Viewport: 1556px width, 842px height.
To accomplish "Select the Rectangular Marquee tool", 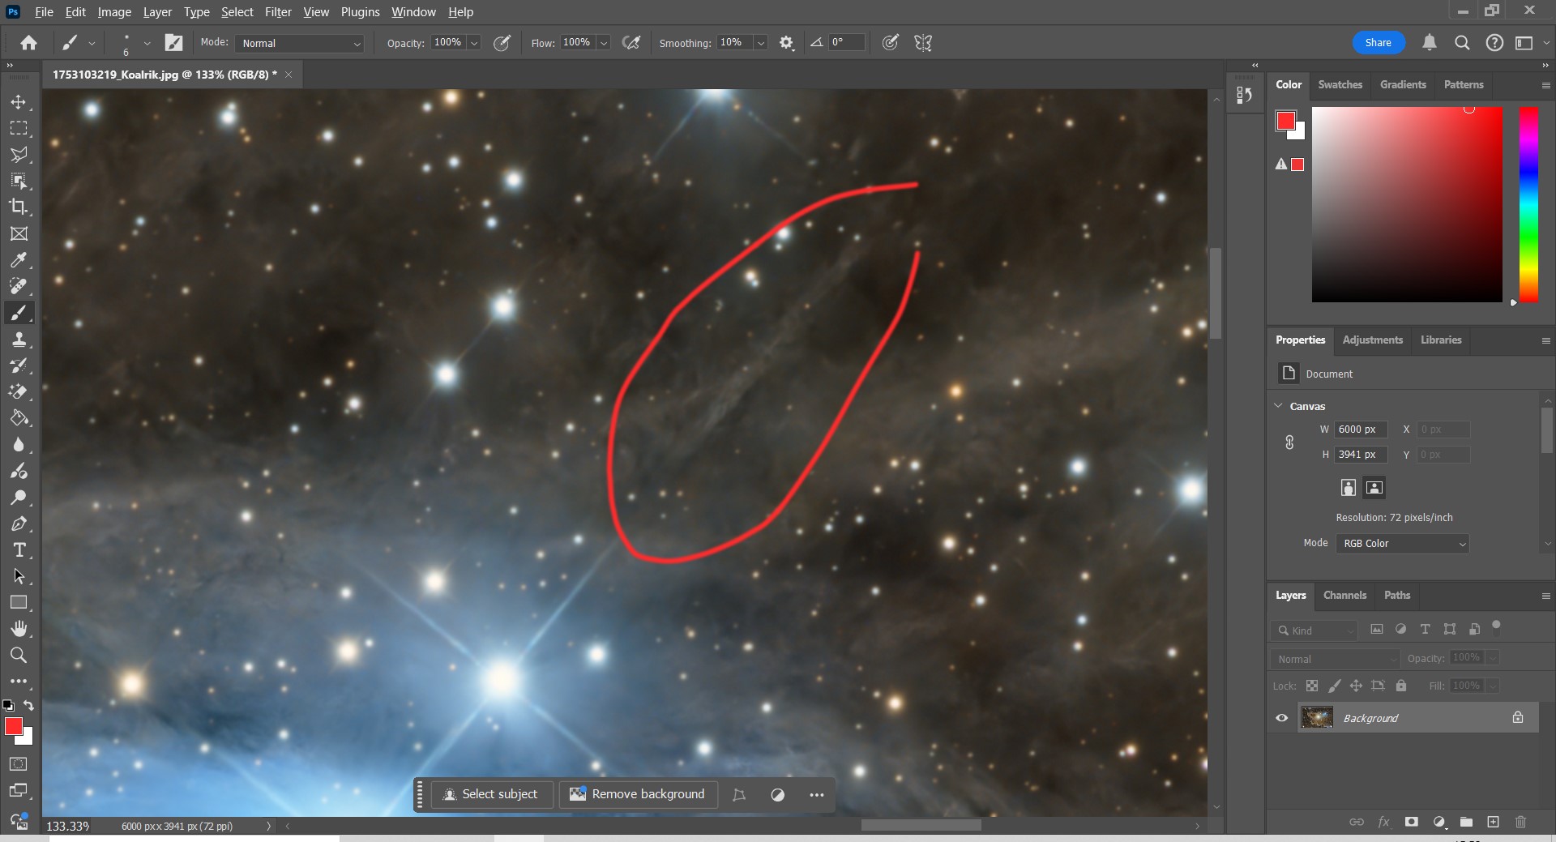I will (19, 128).
